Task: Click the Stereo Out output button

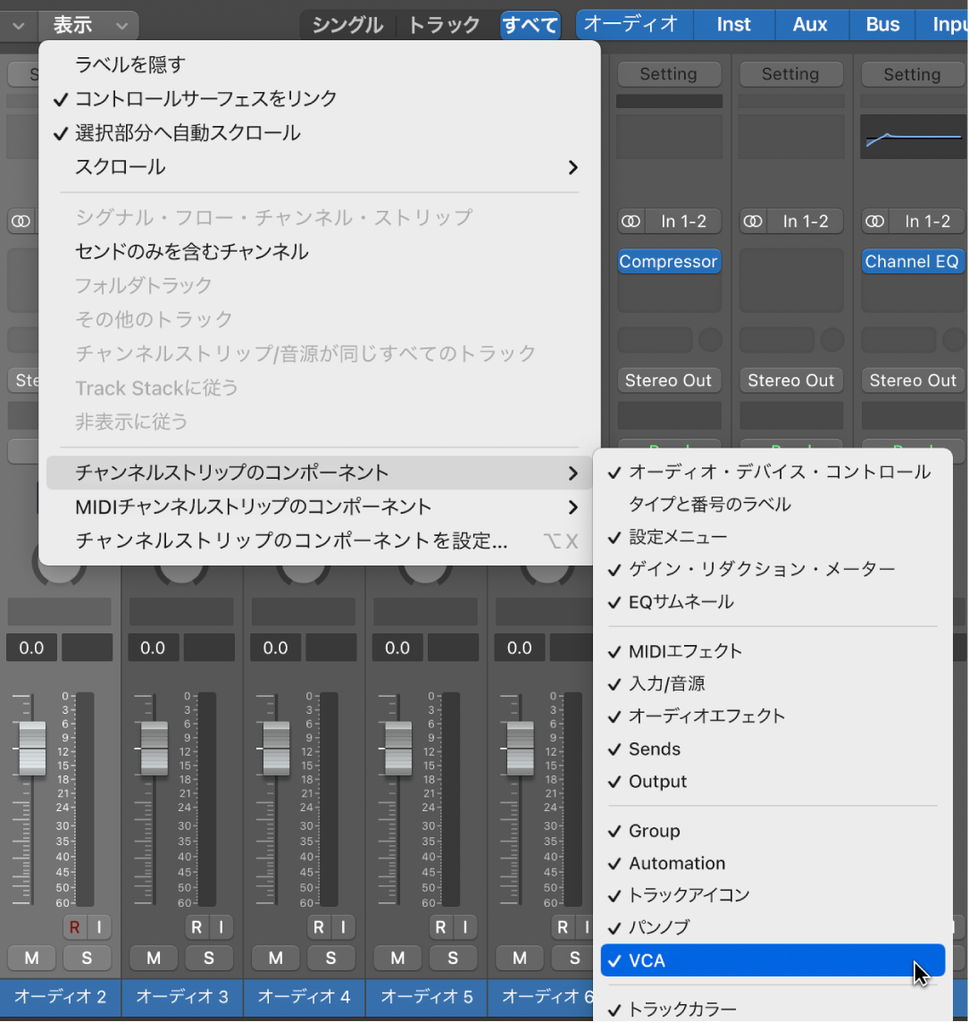Action: pyautogui.click(x=669, y=380)
